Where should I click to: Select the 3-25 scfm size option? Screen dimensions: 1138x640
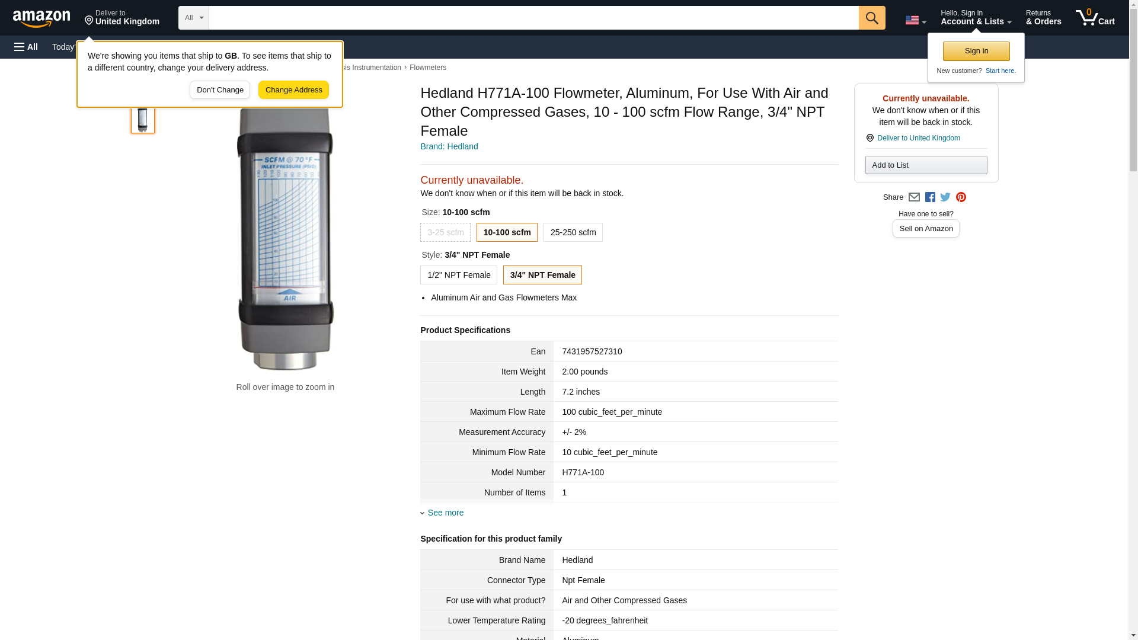[x=445, y=232]
